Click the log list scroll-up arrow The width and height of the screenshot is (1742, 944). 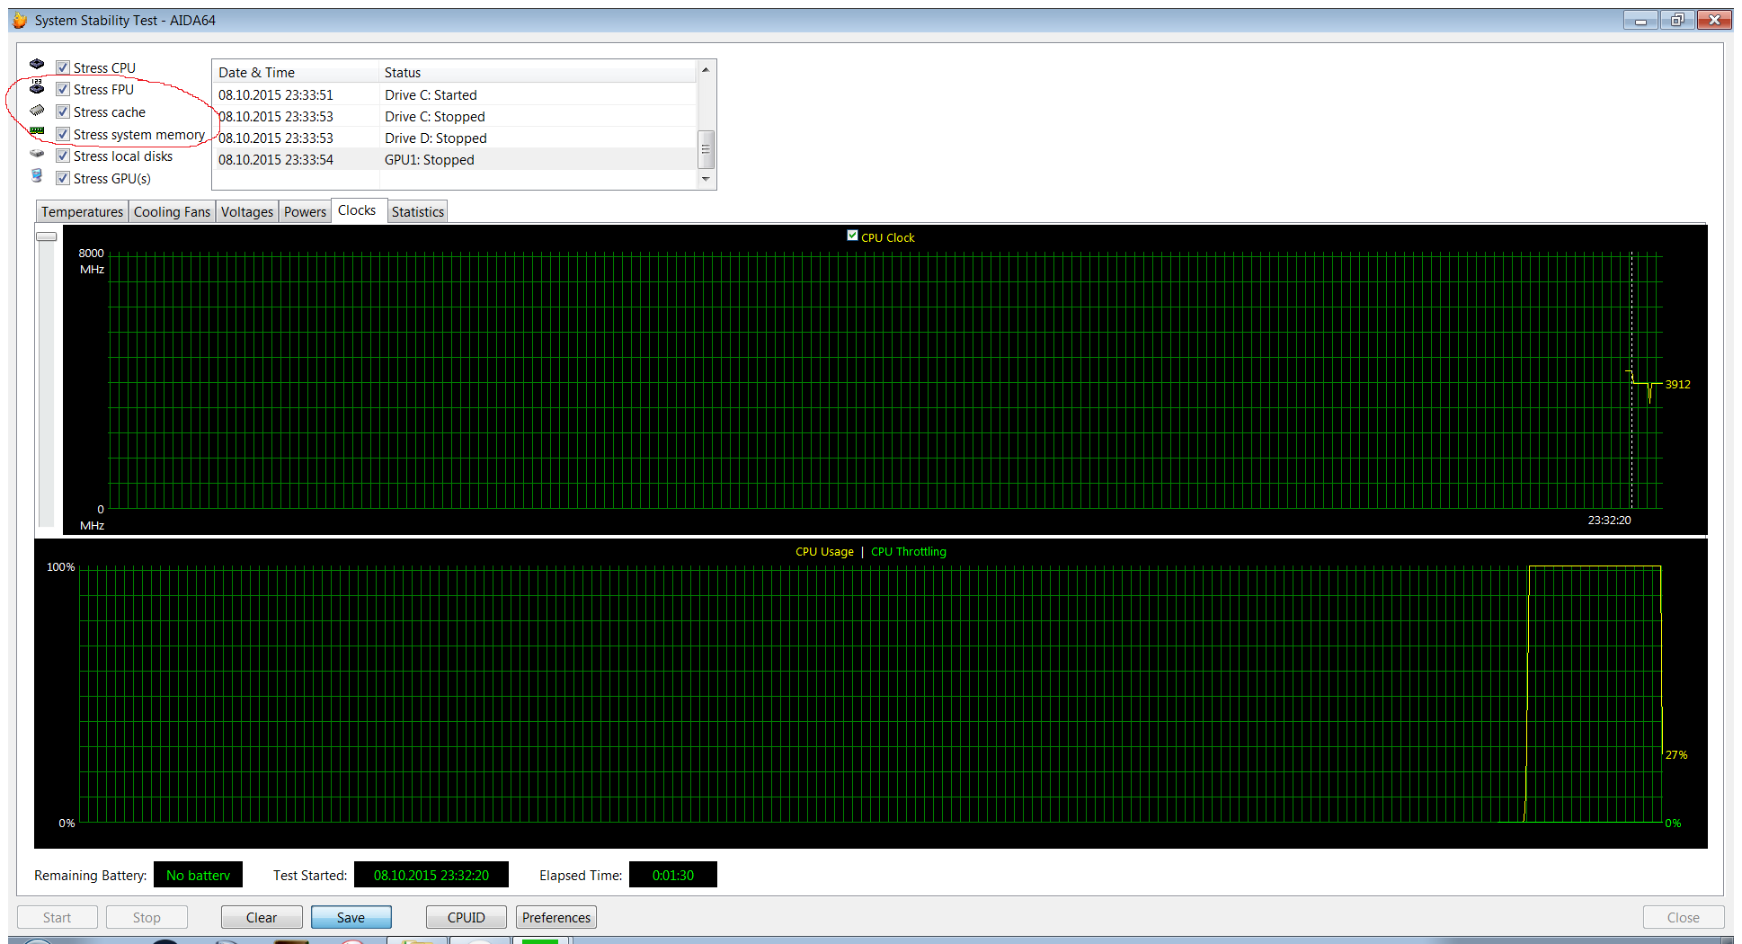coord(706,70)
